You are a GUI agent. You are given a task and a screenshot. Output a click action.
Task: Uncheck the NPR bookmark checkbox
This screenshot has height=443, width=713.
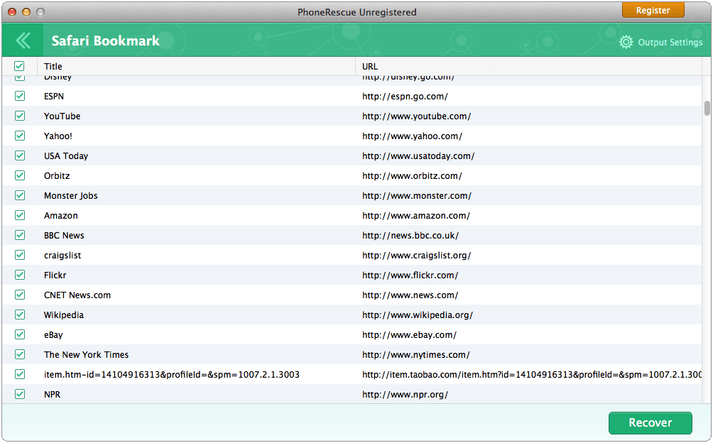(x=20, y=395)
